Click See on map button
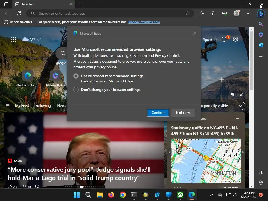 [x=230, y=187]
